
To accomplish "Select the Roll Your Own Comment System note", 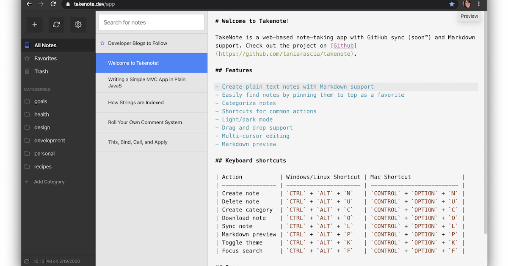I will pos(145,122).
